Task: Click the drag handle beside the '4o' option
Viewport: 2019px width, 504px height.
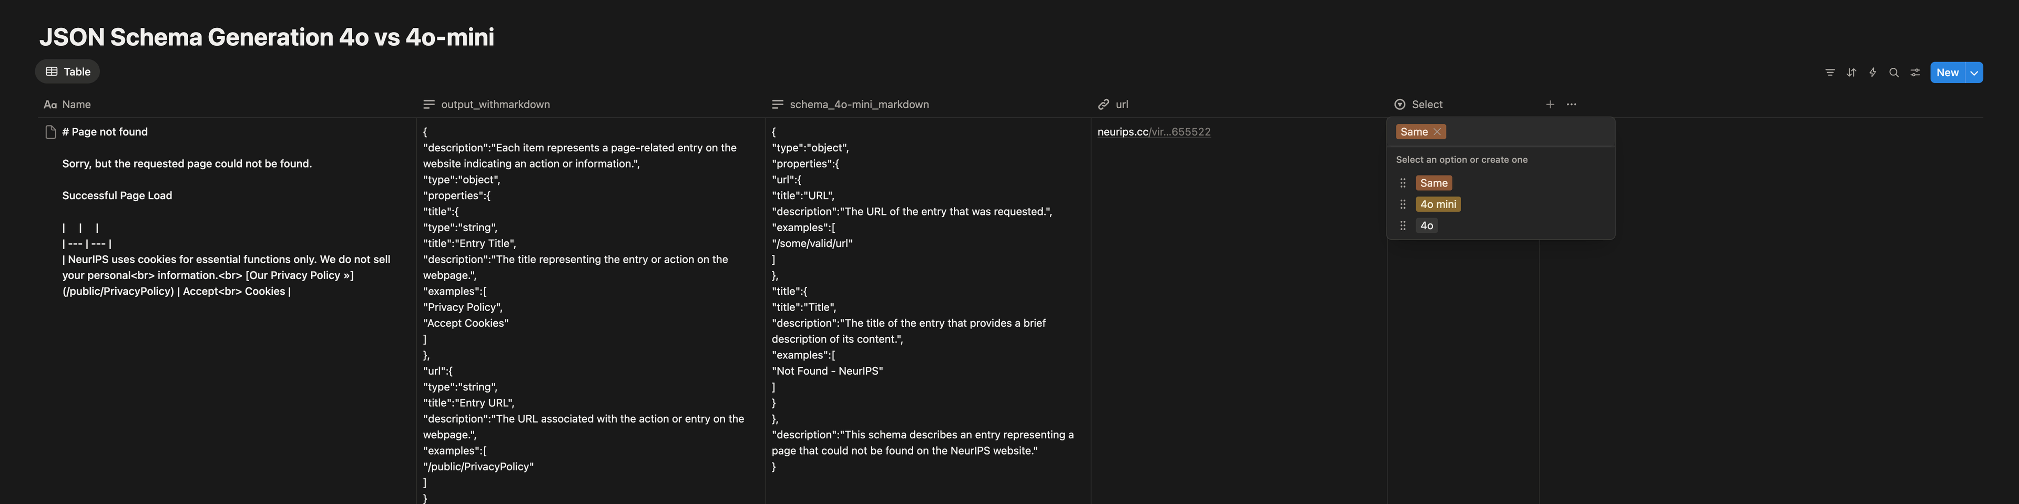Action: pos(1402,225)
